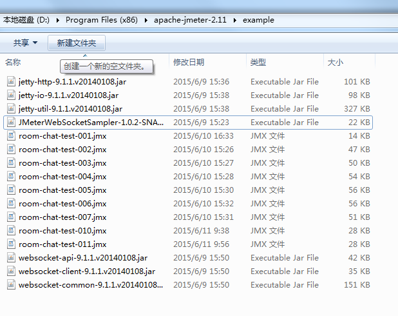Go to Program Files (x86) breadcrumb
This screenshot has width=398, height=316.
click(102, 20)
